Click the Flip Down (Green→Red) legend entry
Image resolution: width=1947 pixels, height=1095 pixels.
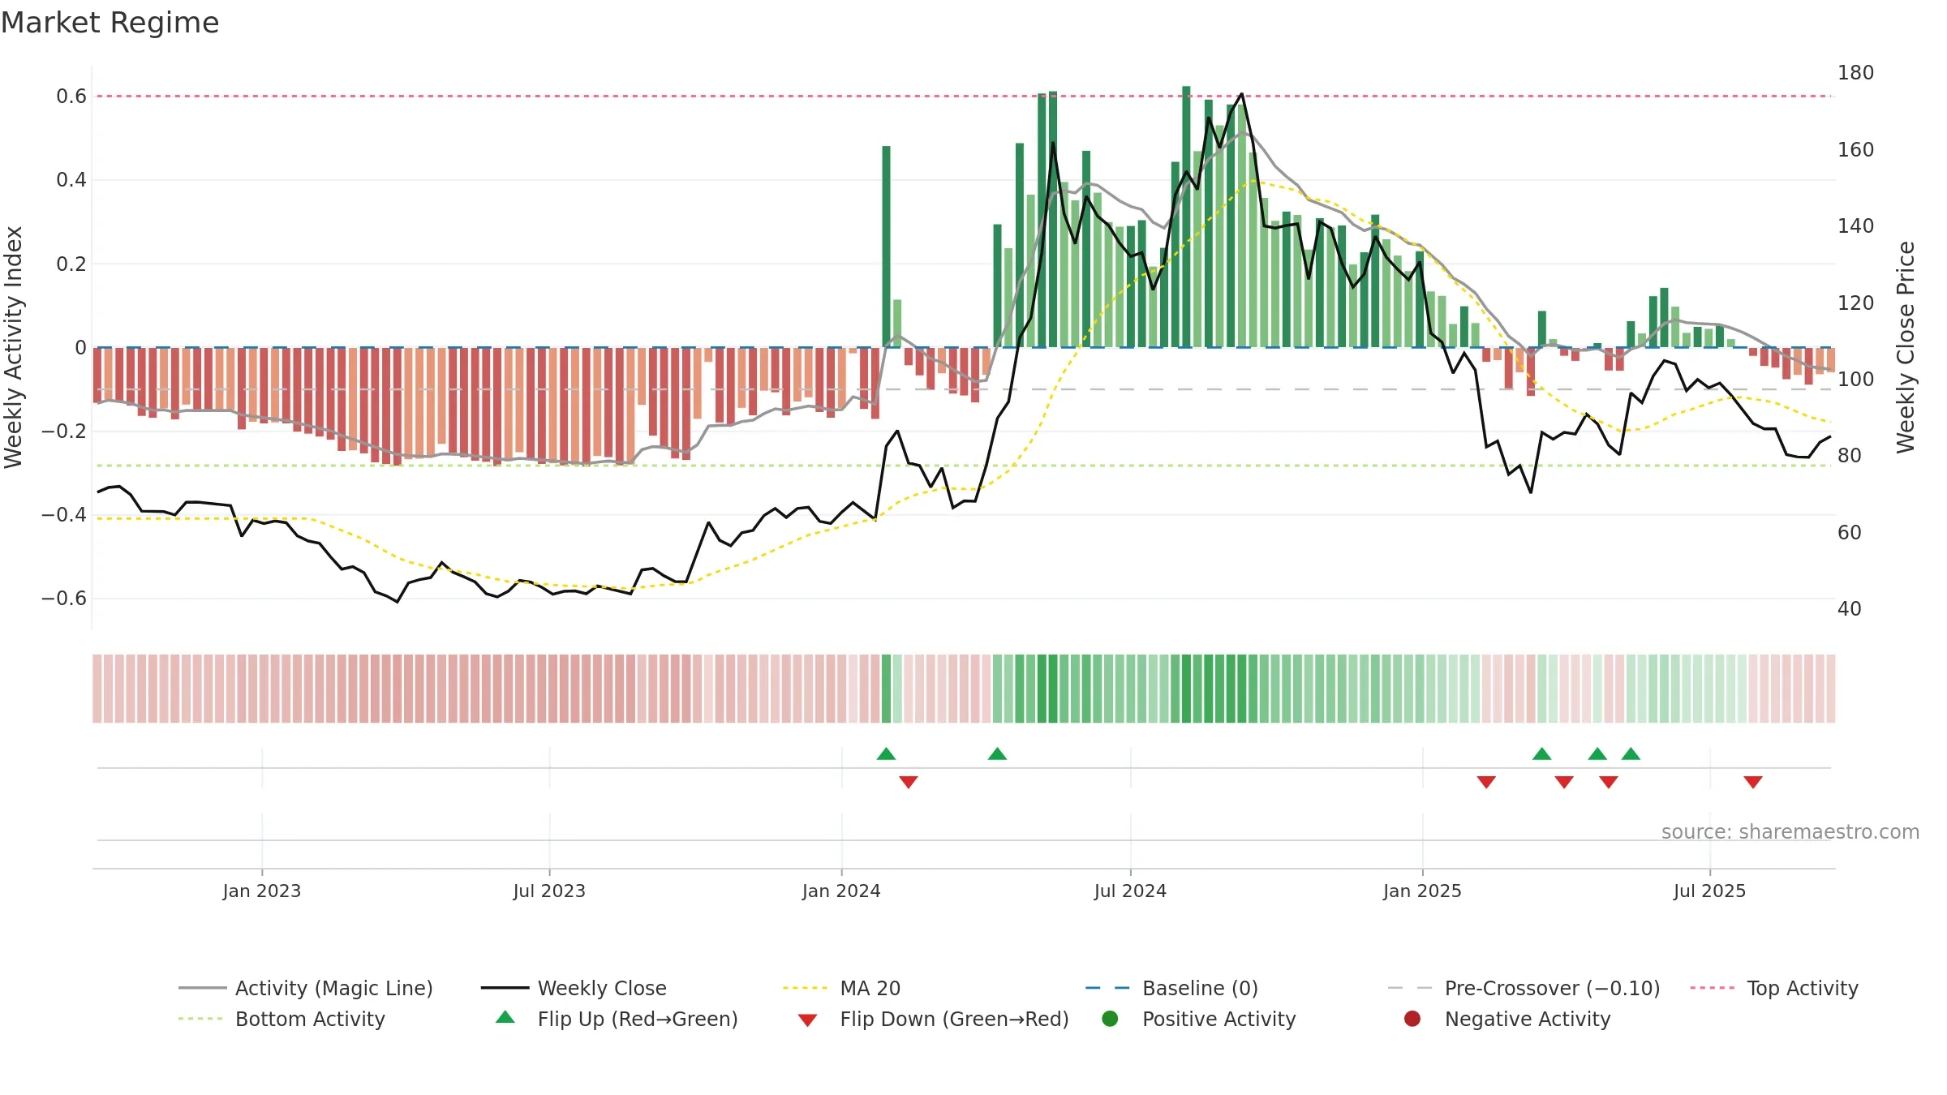[933, 1019]
